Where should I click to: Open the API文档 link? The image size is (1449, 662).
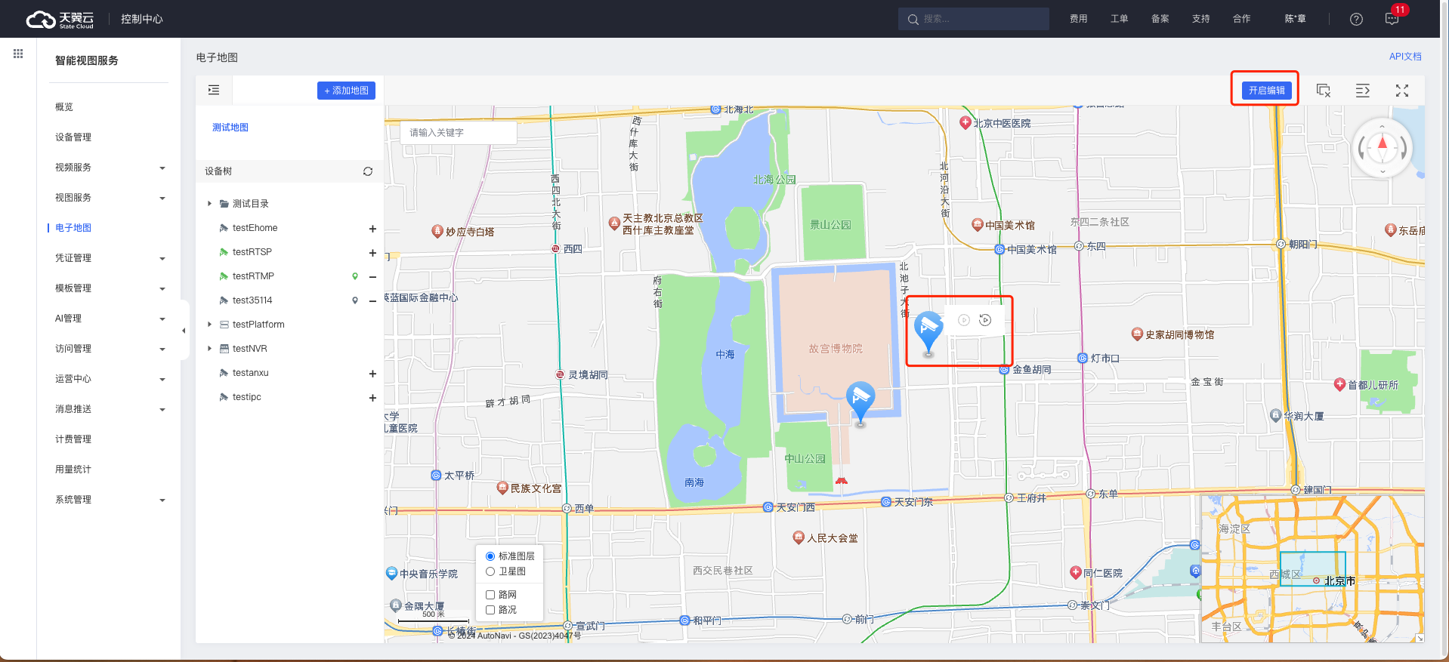1405,57
